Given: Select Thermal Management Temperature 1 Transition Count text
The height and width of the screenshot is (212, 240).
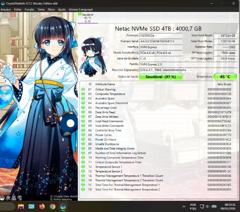Looking at the screenshot, I should 129,176.
